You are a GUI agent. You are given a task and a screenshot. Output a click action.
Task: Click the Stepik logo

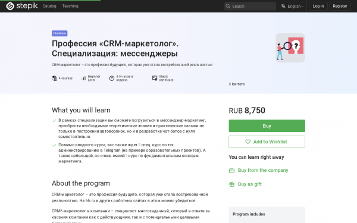(x=22, y=6)
